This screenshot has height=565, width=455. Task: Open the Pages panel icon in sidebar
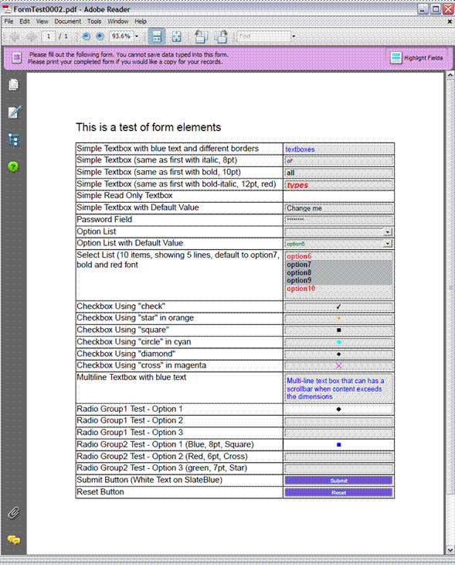[14, 84]
